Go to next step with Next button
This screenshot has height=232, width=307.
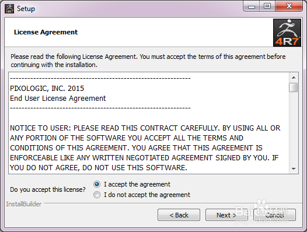pos(226,215)
